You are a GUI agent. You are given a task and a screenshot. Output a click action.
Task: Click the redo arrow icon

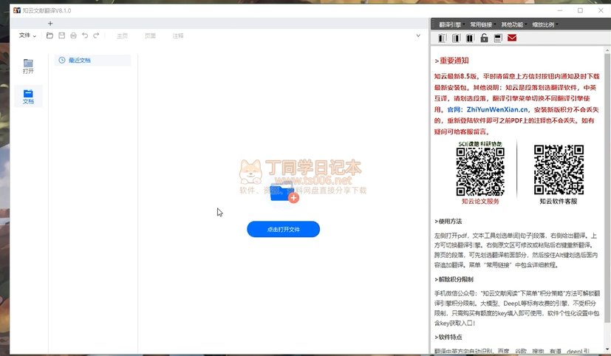tap(96, 35)
